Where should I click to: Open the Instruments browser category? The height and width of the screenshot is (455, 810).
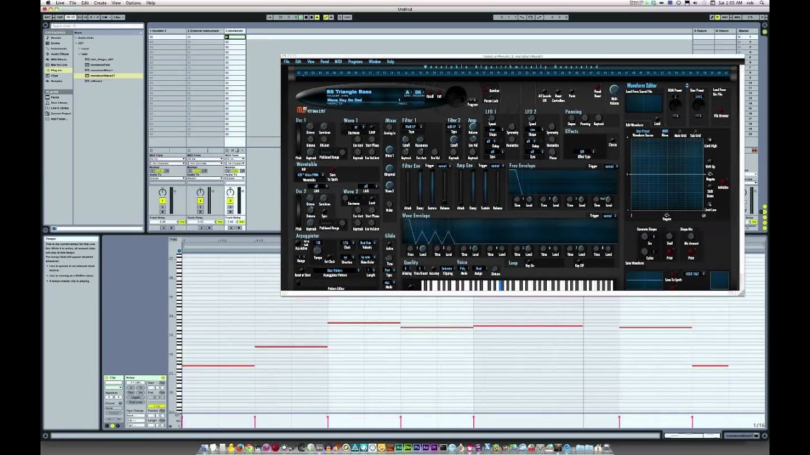59,48
